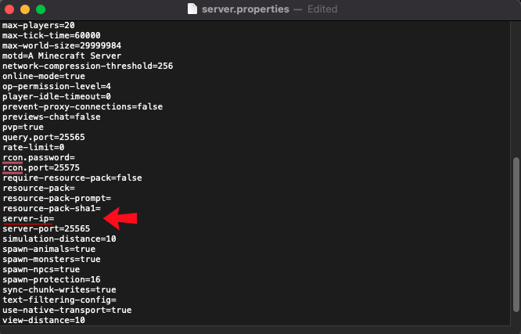Click the document icon in title bar
521x334 pixels.
(192, 9)
